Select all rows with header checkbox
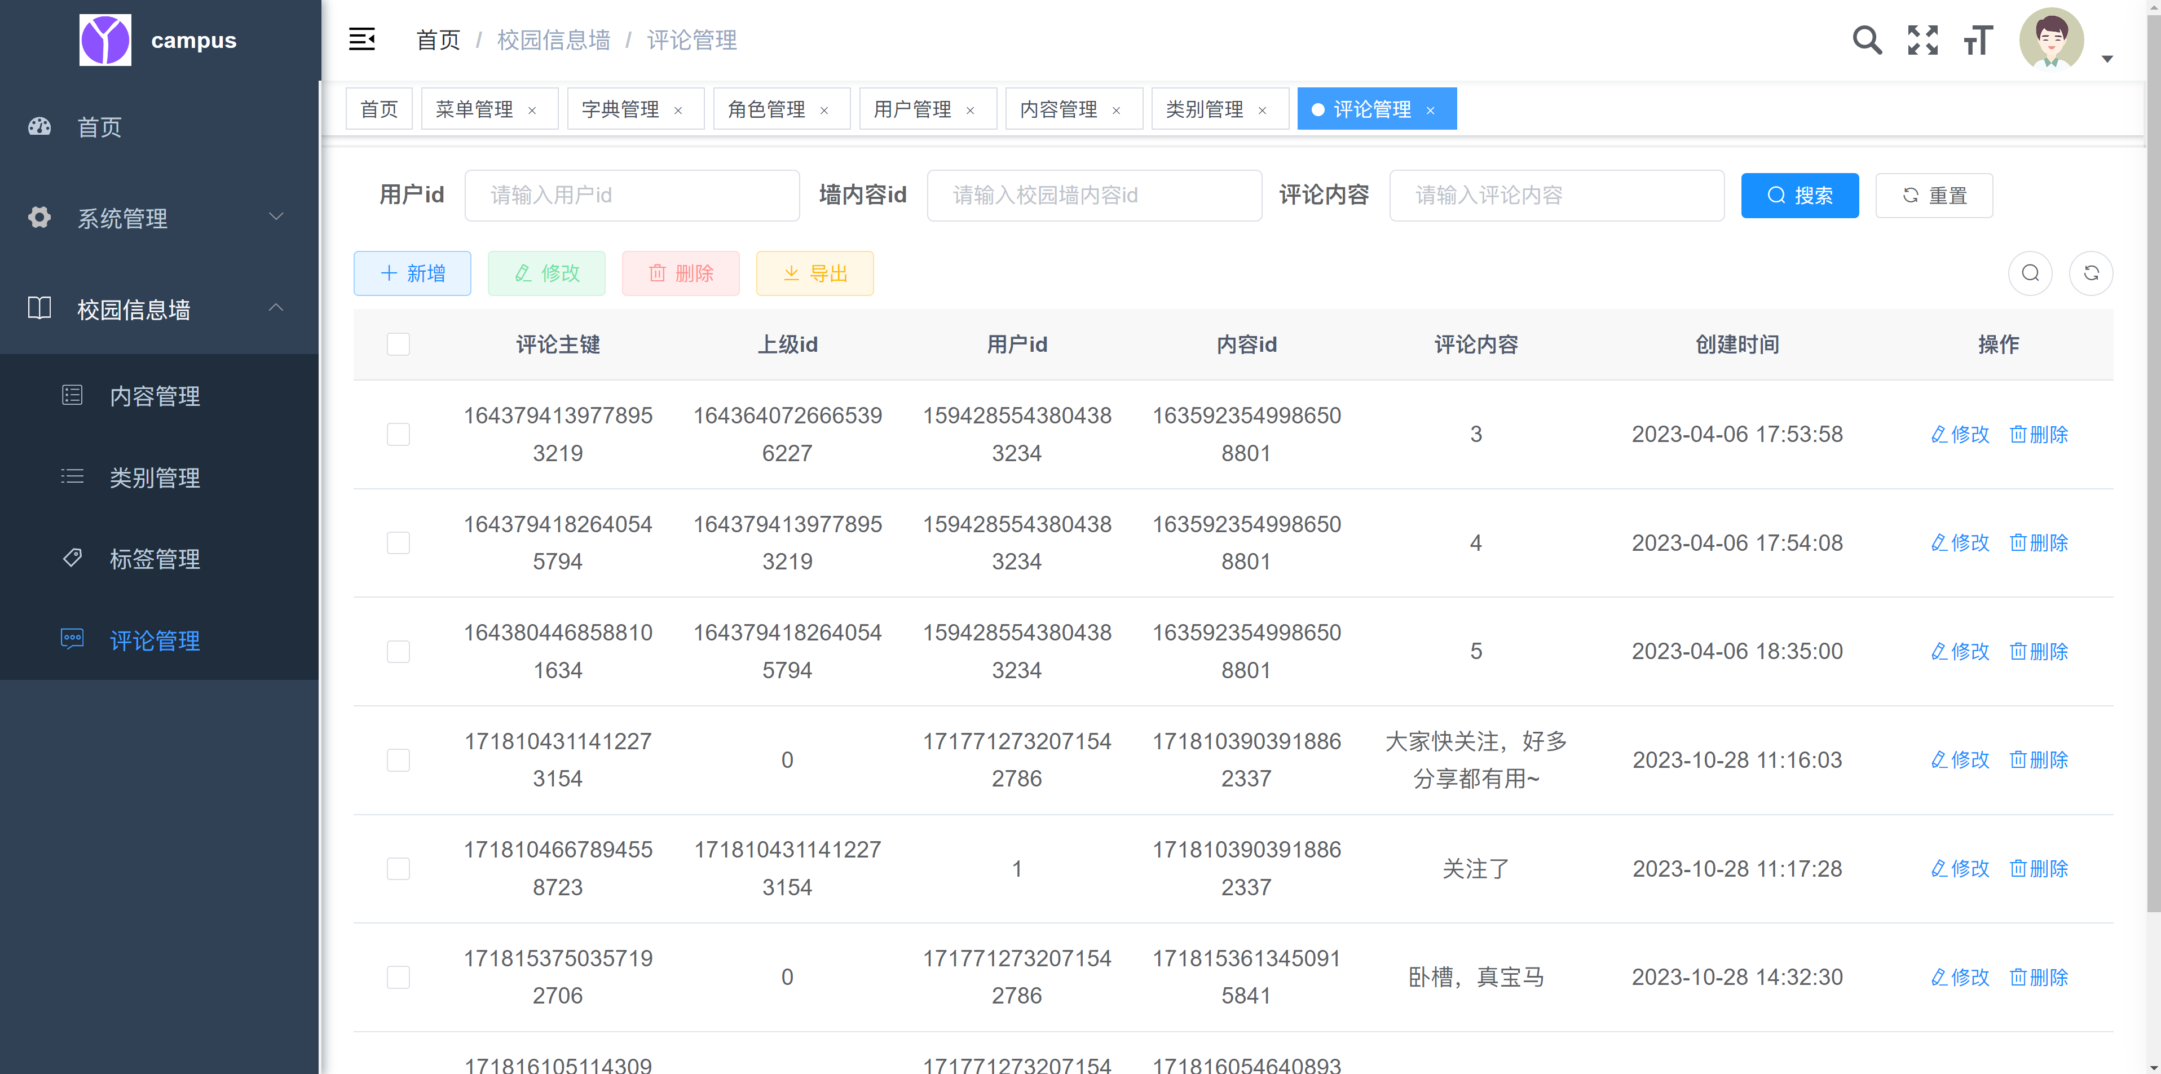2161x1074 pixels. pos(399,344)
